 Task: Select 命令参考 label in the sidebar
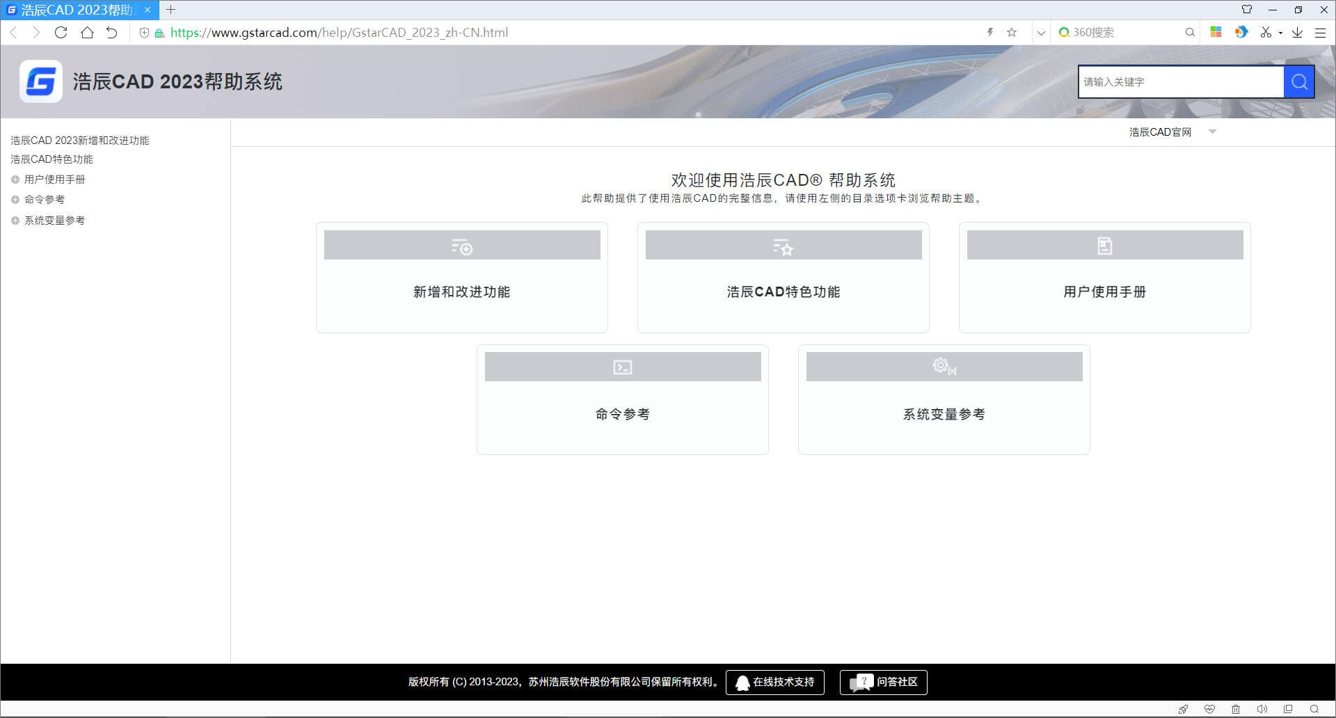45,200
